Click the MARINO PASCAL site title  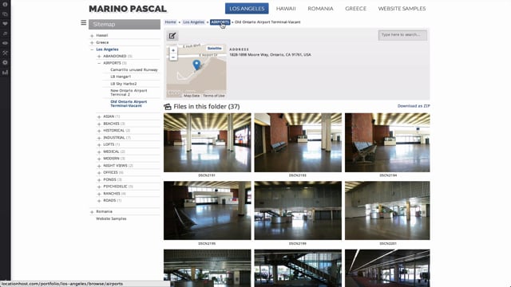click(128, 9)
